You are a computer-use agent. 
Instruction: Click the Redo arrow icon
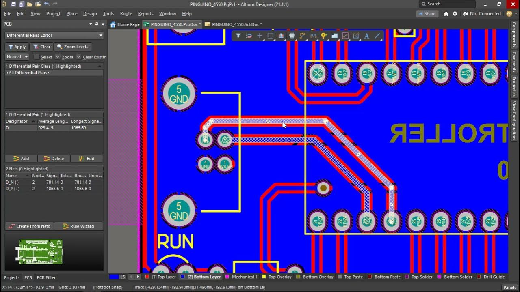[55, 4]
